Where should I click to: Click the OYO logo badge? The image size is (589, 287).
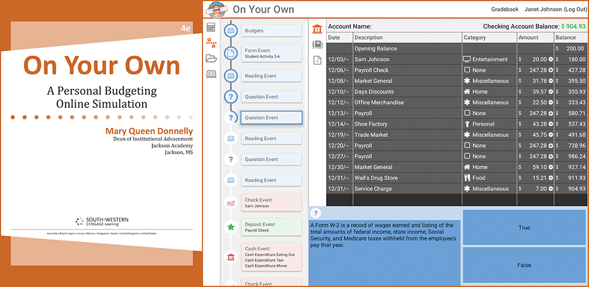pyautogui.click(x=216, y=9)
